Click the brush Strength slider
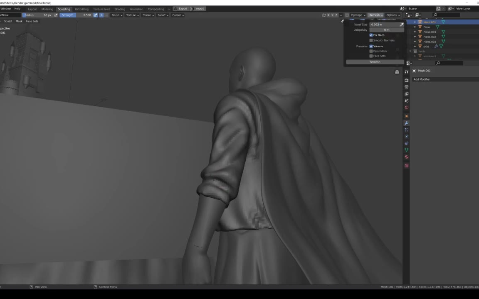The height and width of the screenshot is (299, 479). [x=76, y=15]
